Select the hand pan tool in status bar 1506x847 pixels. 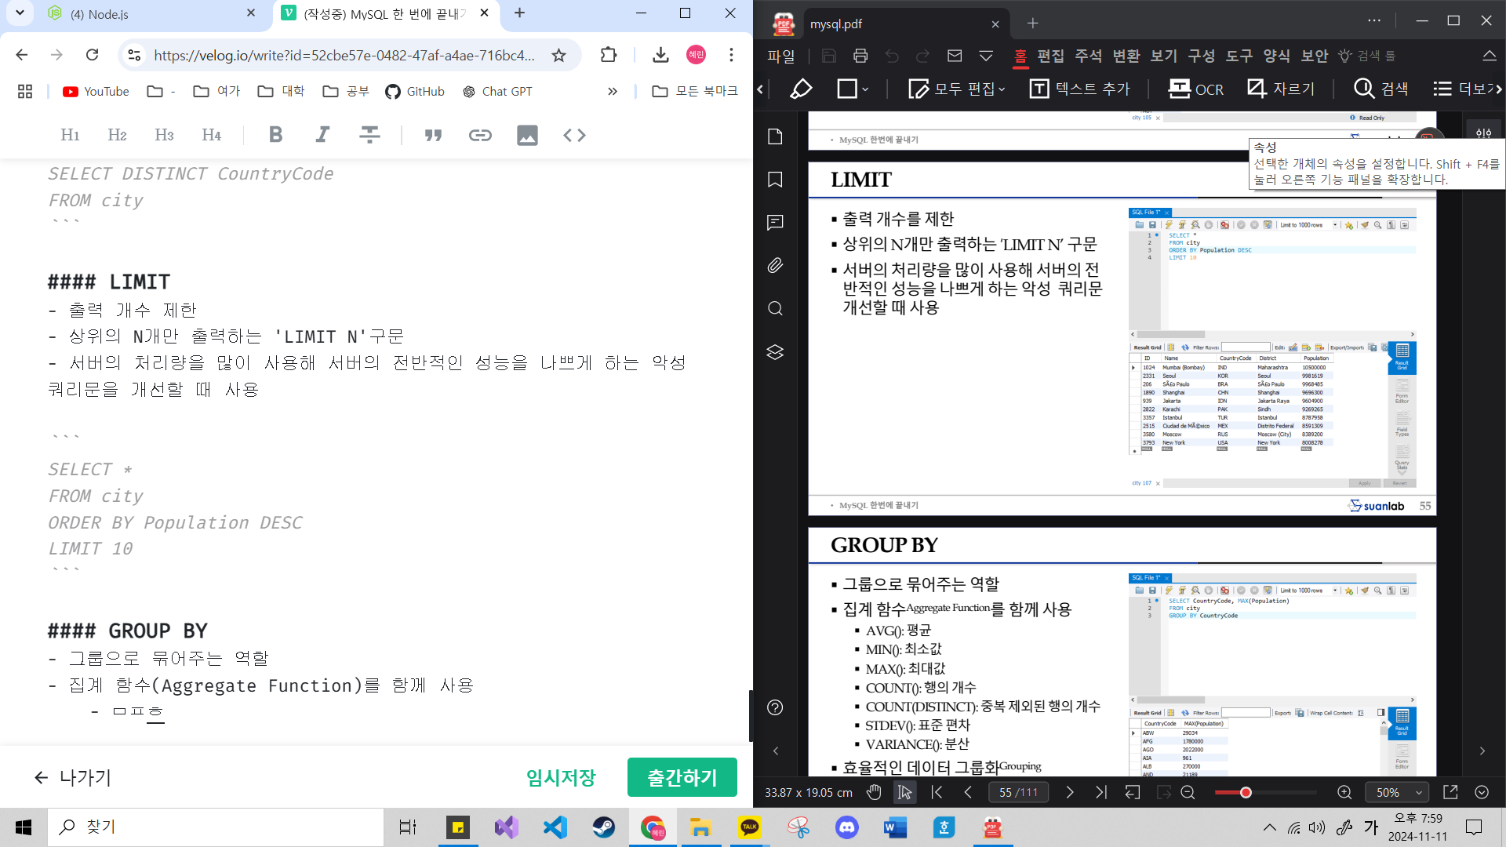click(874, 792)
